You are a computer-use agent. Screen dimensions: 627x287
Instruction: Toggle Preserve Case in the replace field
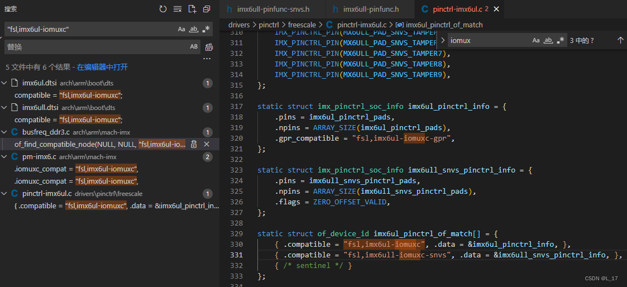tap(194, 47)
